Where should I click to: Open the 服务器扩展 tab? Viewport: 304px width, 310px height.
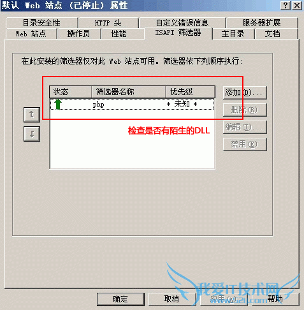[262, 23]
